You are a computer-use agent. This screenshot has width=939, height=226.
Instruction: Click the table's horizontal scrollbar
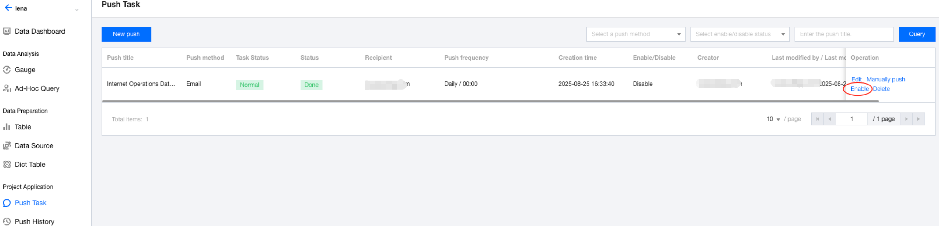[490, 101]
